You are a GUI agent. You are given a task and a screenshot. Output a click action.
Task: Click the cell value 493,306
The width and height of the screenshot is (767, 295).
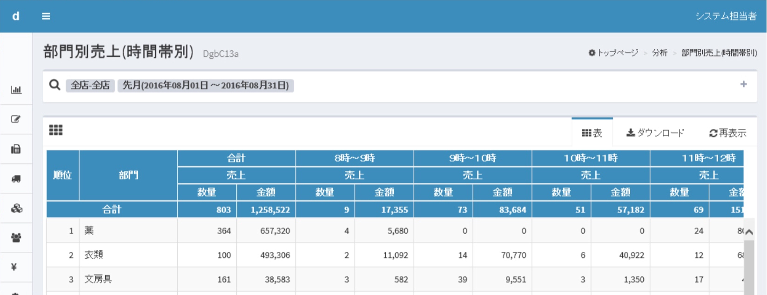275,255
